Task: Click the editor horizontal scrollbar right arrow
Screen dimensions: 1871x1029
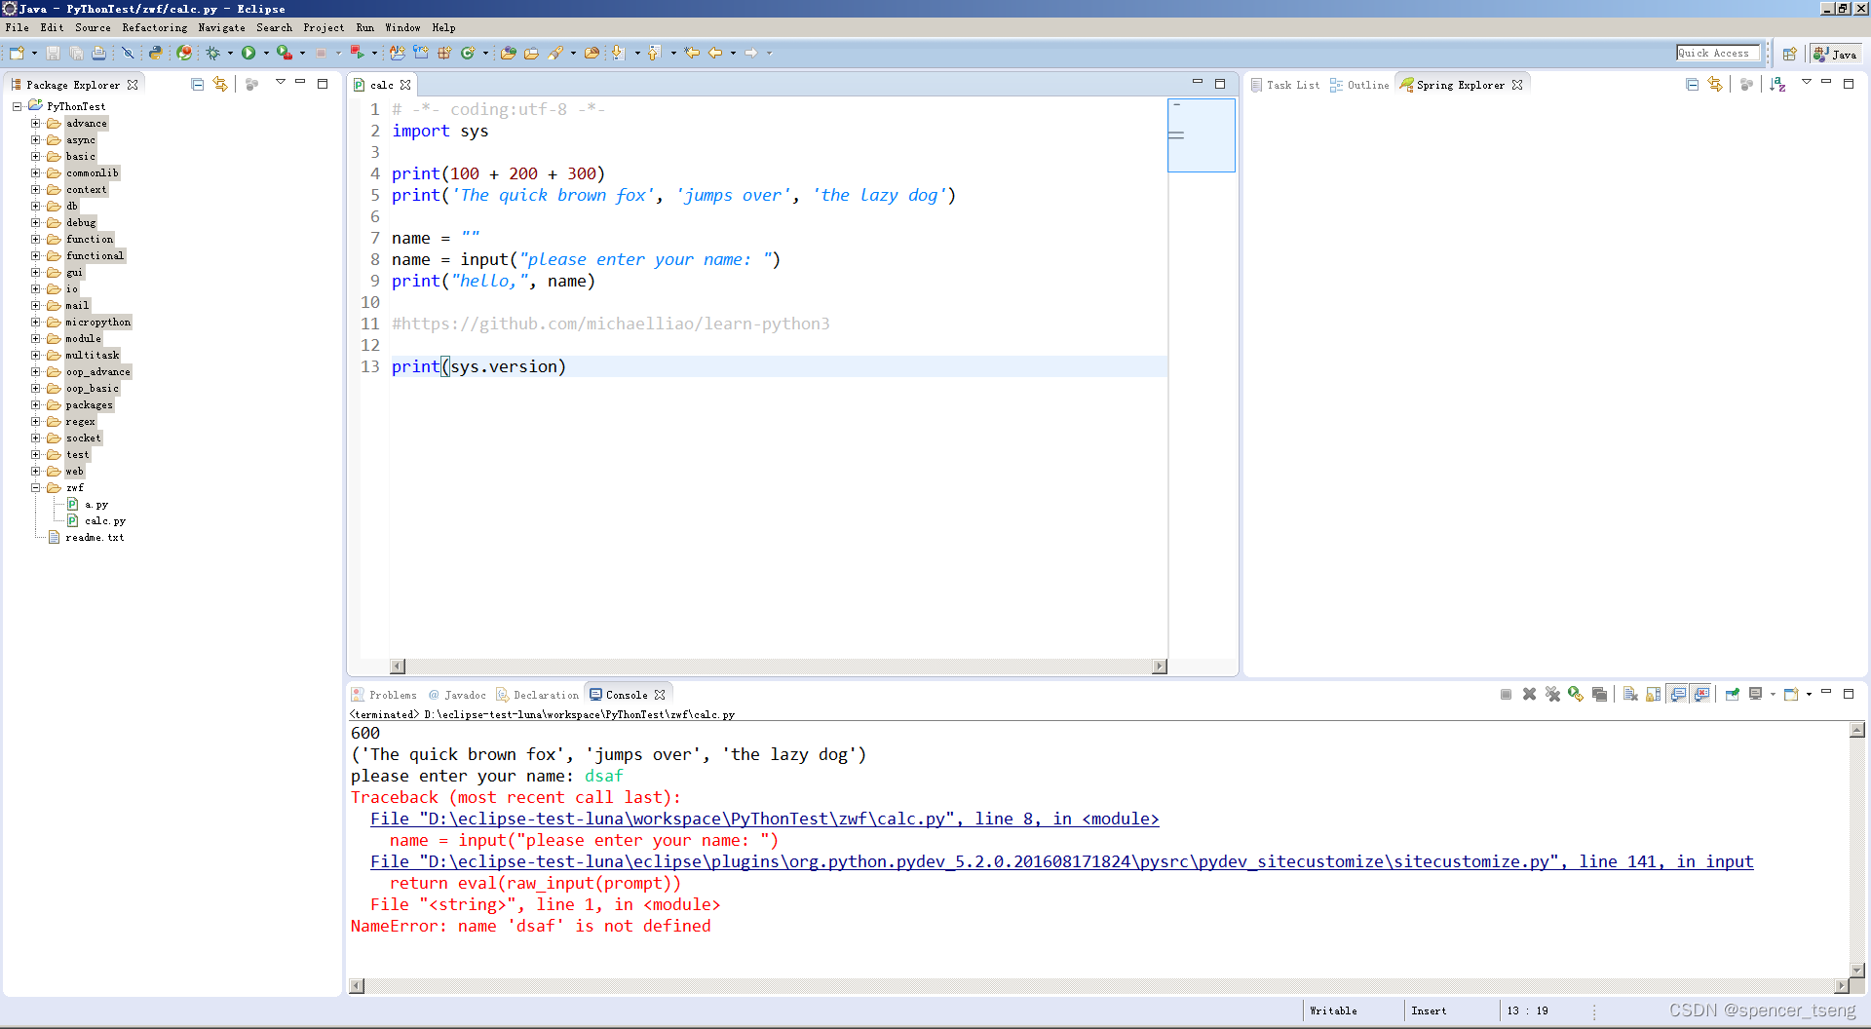Action: pyautogui.click(x=1160, y=667)
